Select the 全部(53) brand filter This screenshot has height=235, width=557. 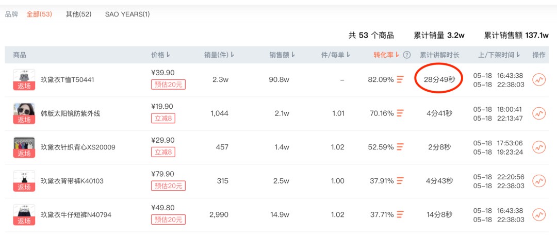(39, 14)
